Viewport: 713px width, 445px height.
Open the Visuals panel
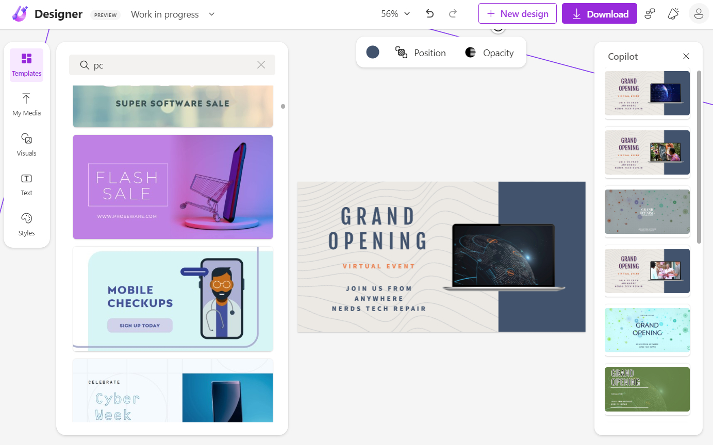[x=26, y=145]
